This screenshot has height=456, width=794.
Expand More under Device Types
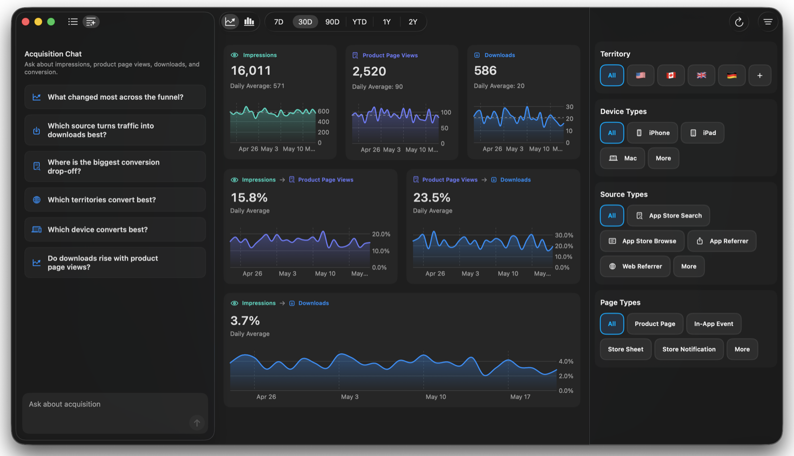tap(663, 158)
